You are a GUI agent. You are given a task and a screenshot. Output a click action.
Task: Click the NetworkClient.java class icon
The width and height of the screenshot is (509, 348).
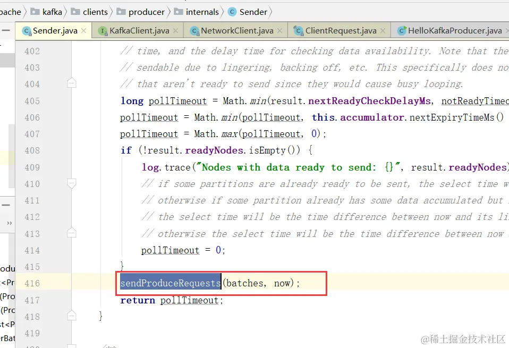click(194, 31)
